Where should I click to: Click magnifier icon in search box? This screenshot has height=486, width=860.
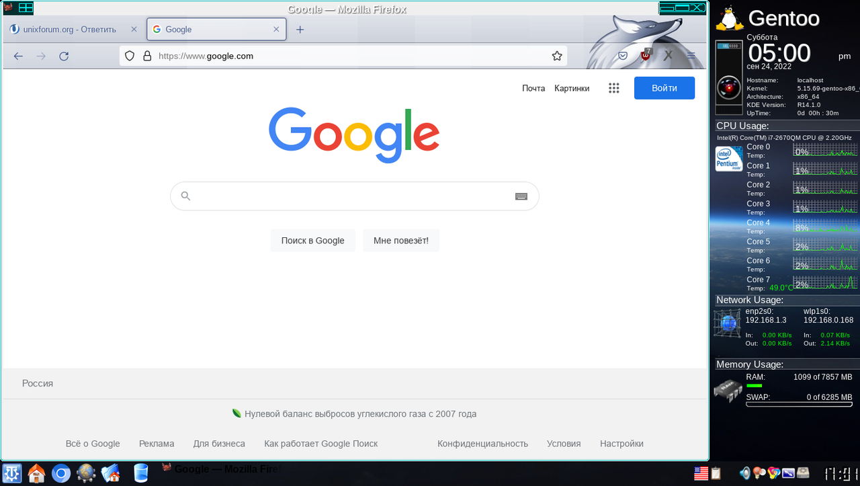pyautogui.click(x=186, y=196)
